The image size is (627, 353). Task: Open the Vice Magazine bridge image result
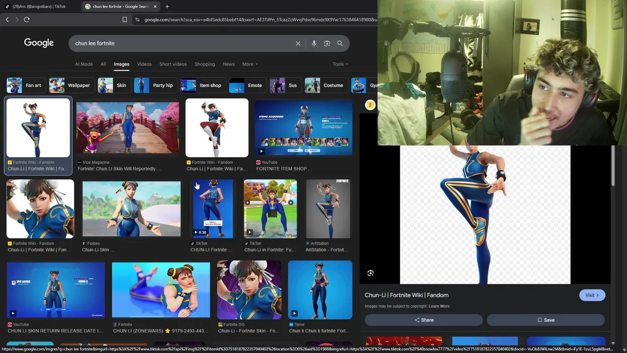tap(127, 128)
